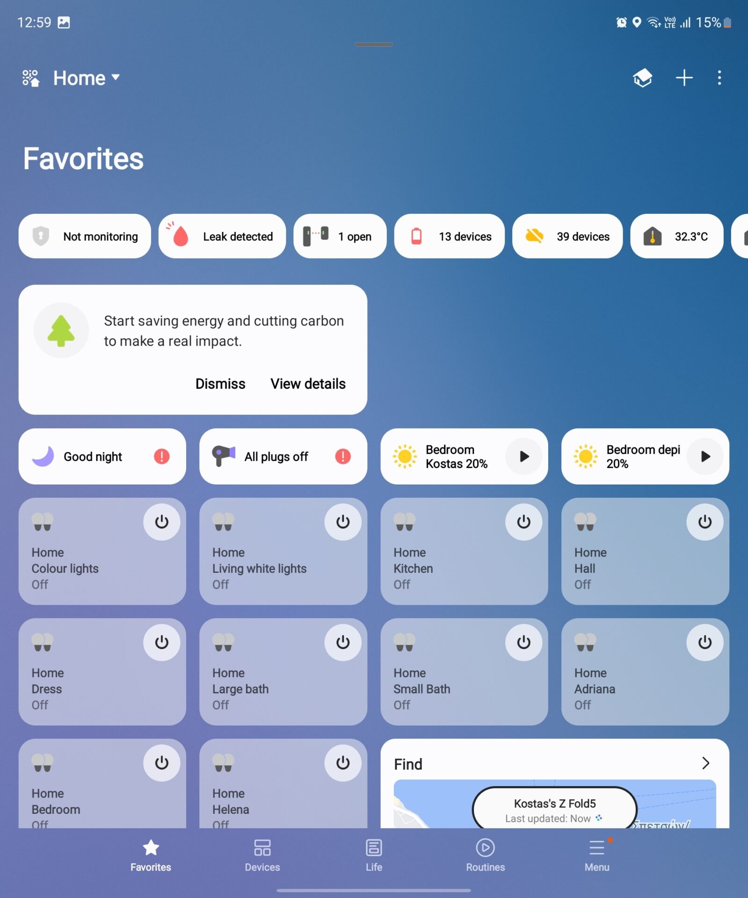
Task: Pull the top drag handle bar
Action: 373,45
